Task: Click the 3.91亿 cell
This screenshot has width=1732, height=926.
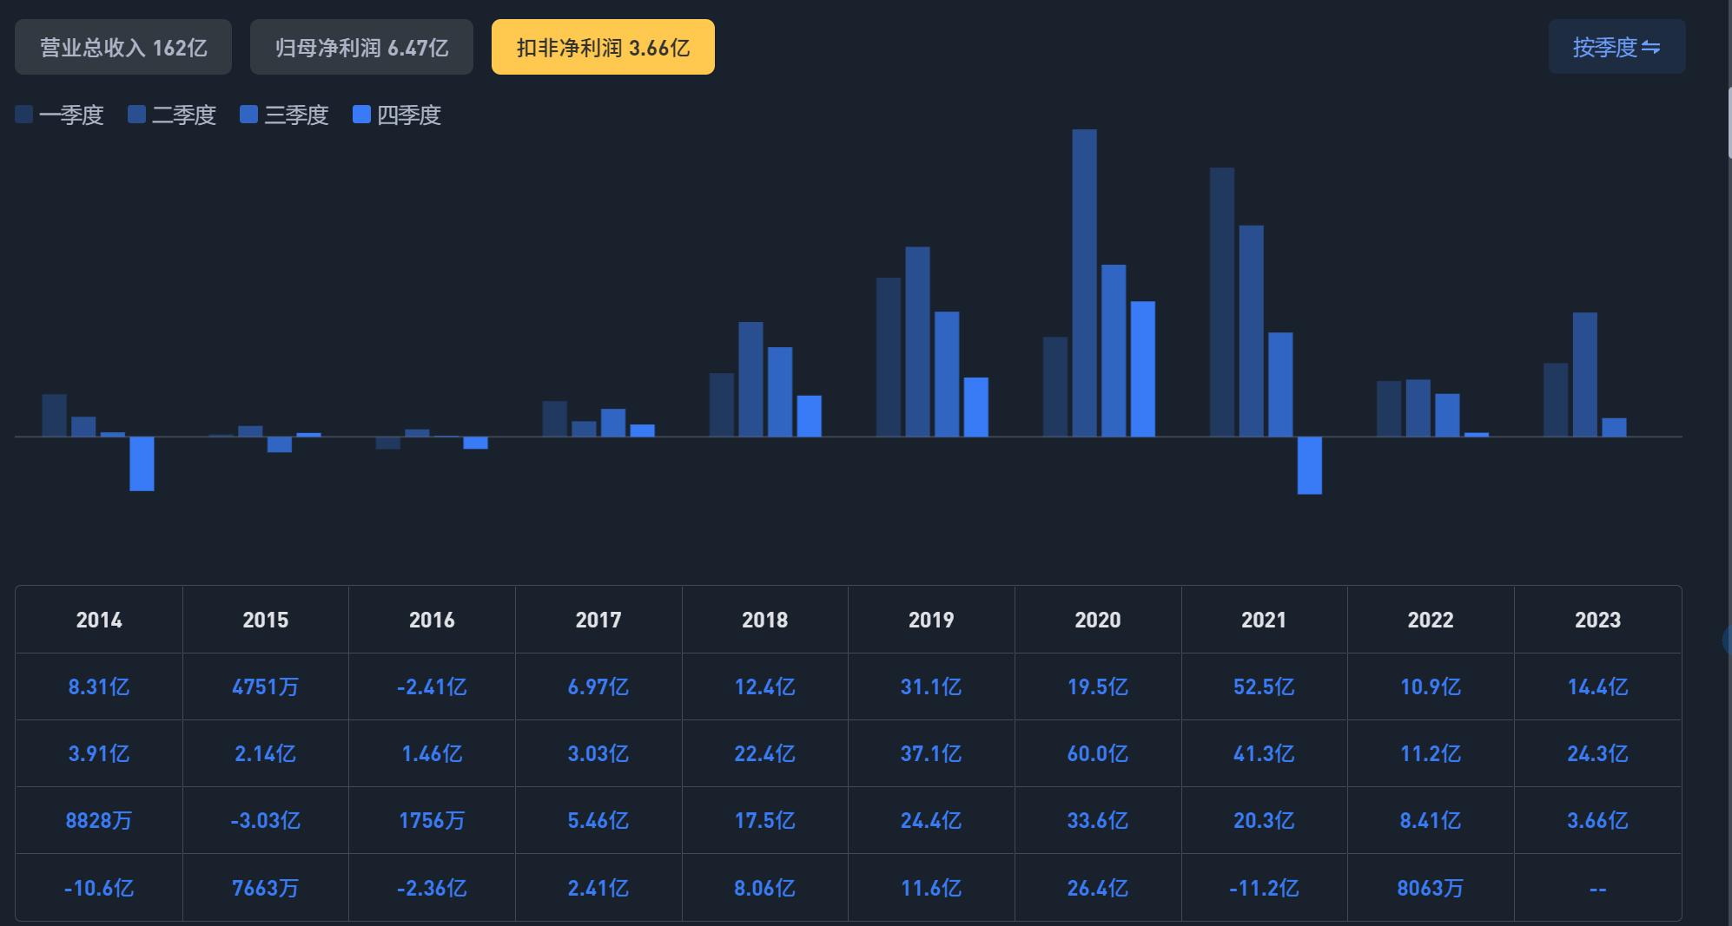Action: coord(99,753)
